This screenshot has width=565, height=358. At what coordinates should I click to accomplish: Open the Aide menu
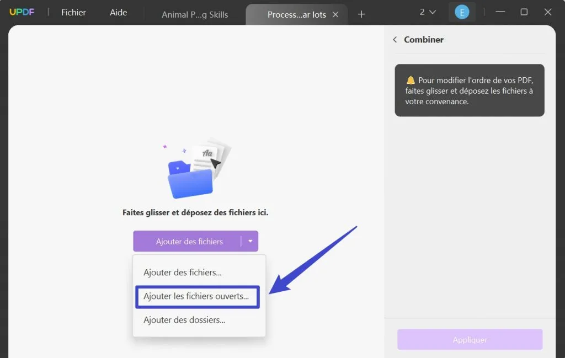point(118,12)
